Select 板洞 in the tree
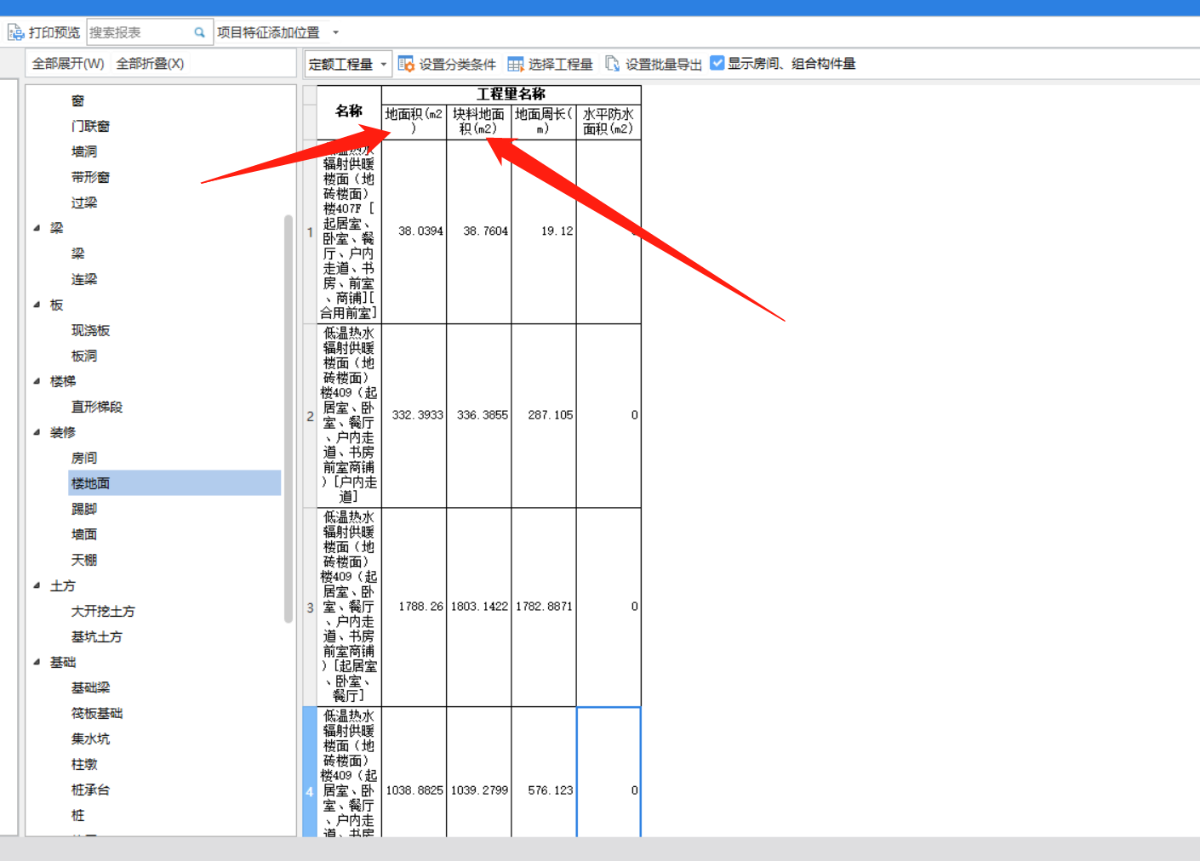Viewport: 1200px width, 861px height. 84,356
